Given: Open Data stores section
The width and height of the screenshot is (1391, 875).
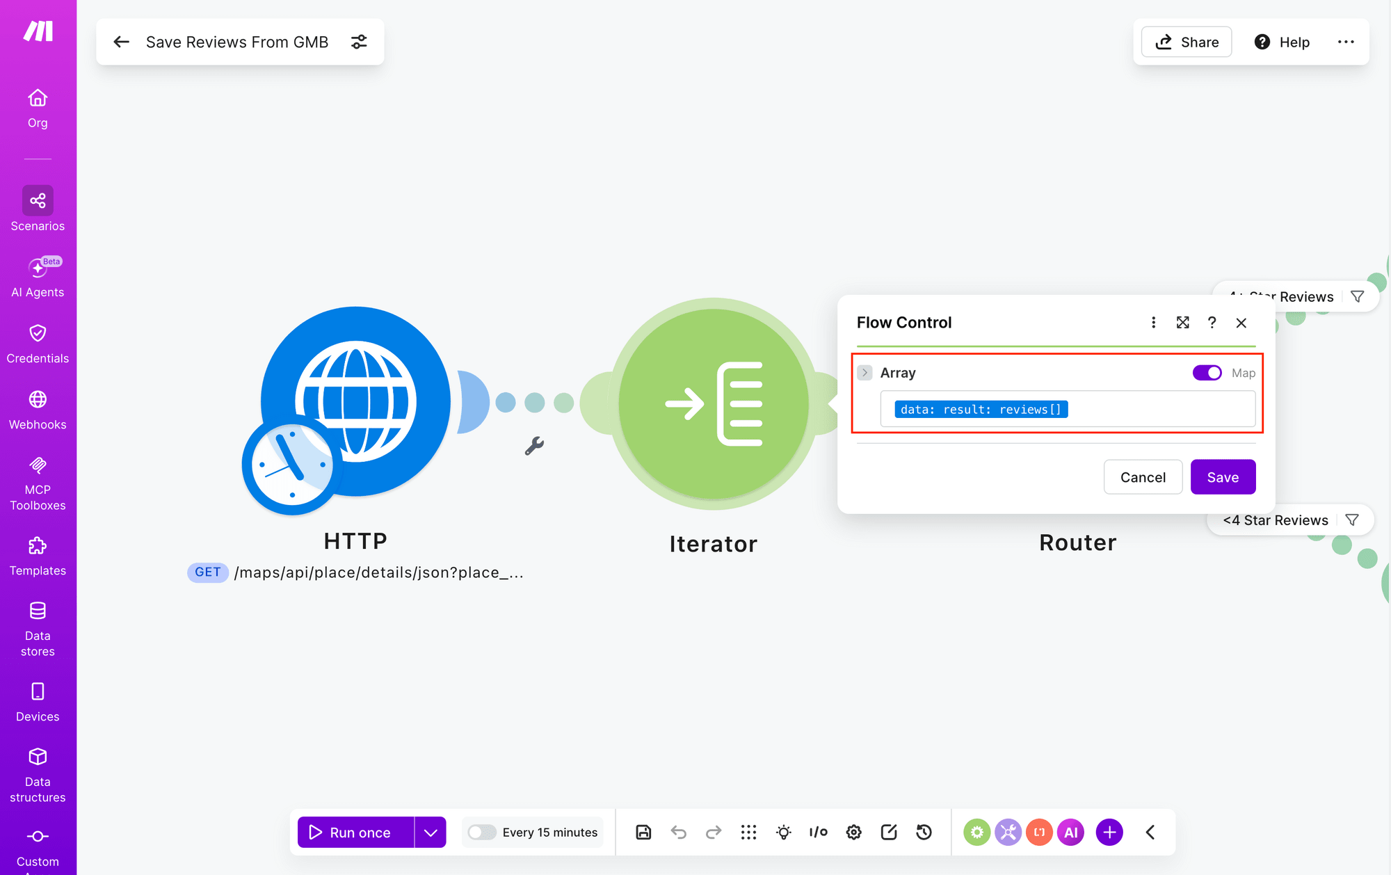Looking at the screenshot, I should [38, 629].
